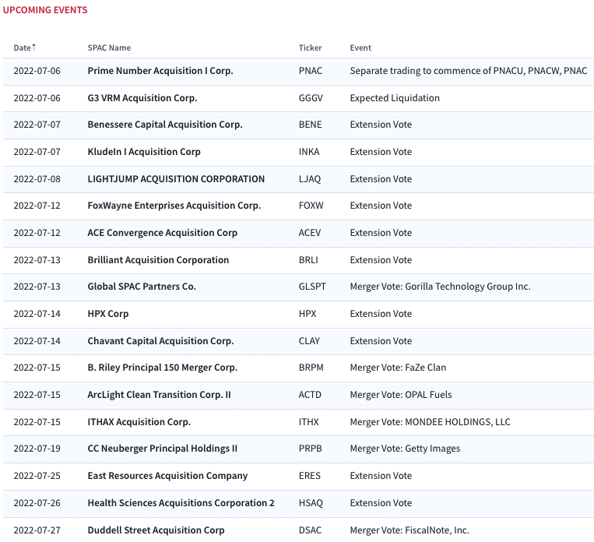Open ACE Convergence Acquisition Corp
The image size is (594, 542).
tap(163, 233)
